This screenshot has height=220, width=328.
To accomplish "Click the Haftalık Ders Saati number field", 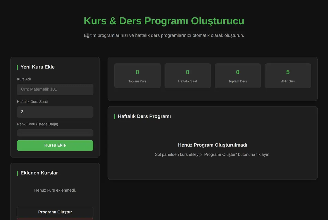I will tap(55, 112).
